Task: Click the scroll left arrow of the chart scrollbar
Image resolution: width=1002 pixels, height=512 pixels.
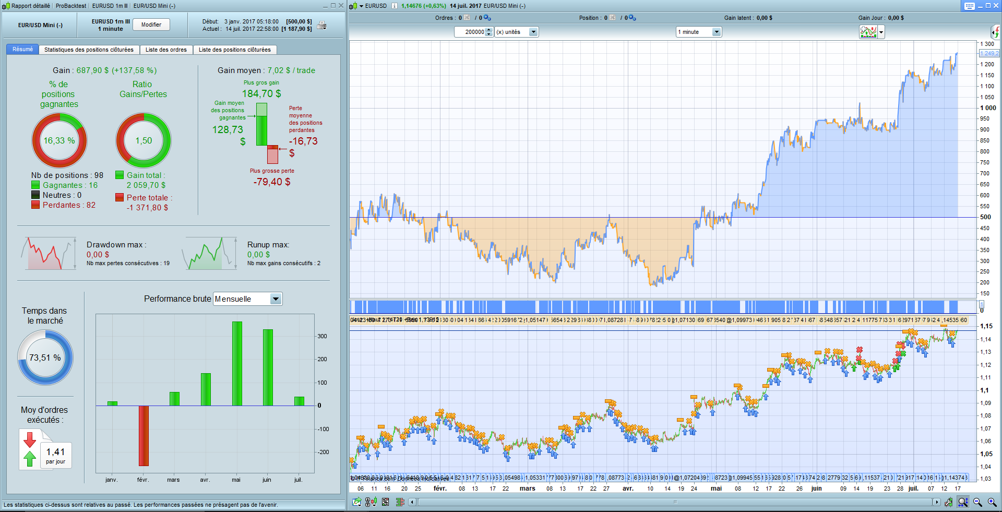Action: [412, 502]
